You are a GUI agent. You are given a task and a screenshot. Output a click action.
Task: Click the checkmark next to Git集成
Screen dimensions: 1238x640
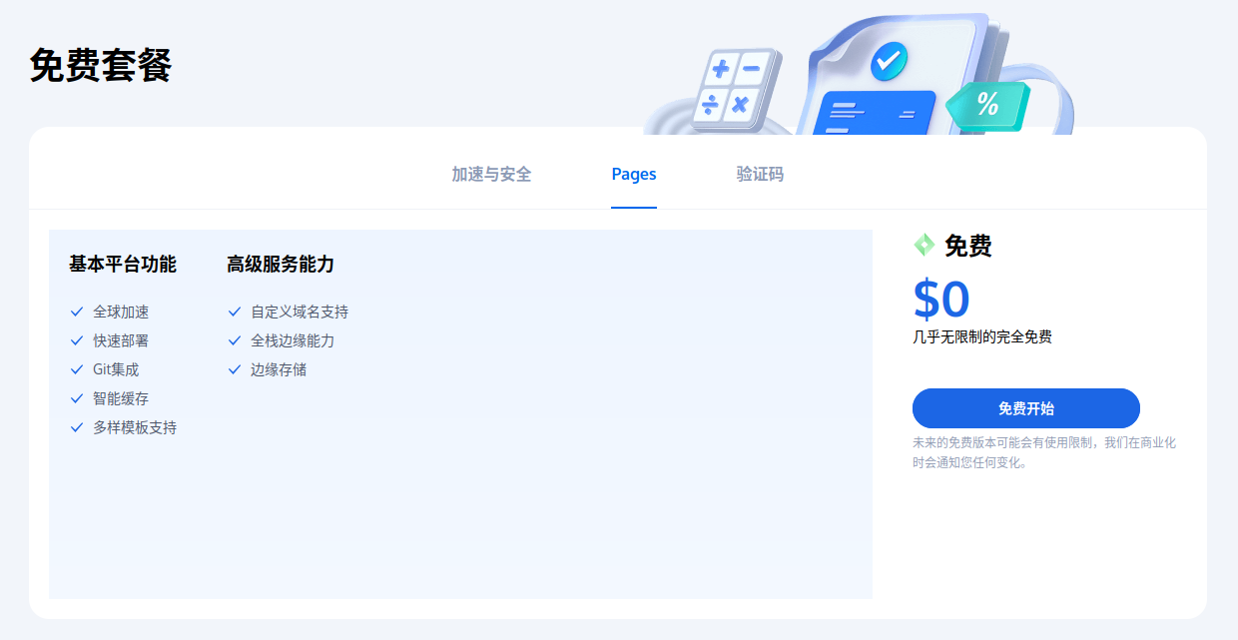[77, 369]
